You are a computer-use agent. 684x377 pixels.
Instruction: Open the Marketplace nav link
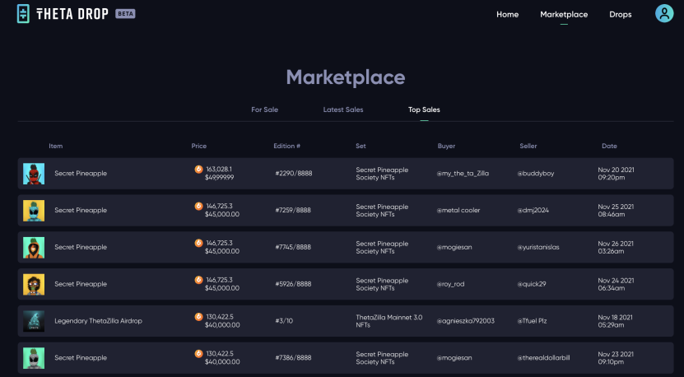click(x=564, y=14)
